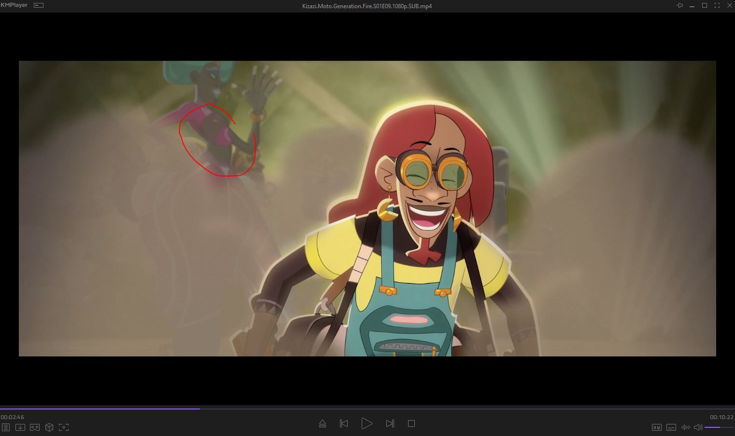Click the download video icon

pos(20,427)
